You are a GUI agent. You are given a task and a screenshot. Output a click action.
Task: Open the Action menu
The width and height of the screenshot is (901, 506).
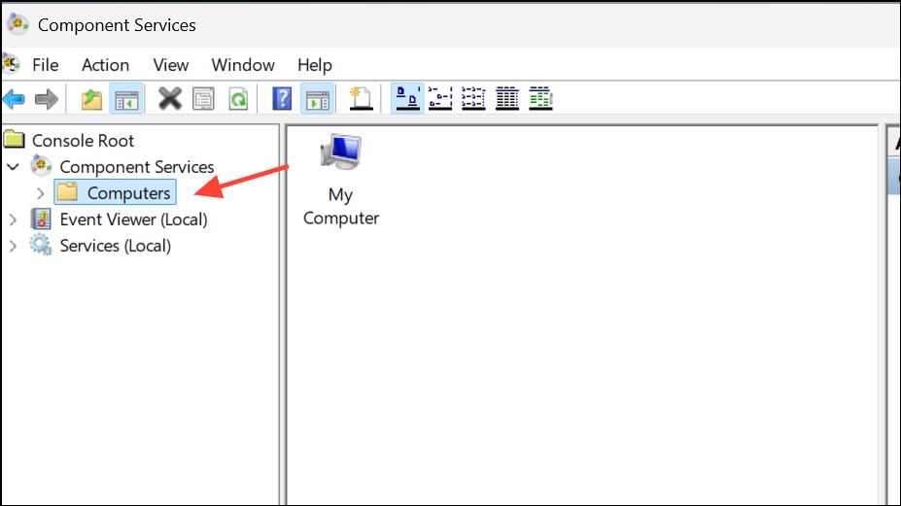[x=105, y=65]
